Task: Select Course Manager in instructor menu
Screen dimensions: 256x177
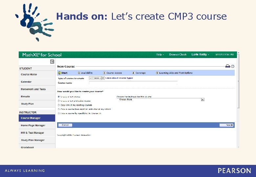Action: click(37, 118)
